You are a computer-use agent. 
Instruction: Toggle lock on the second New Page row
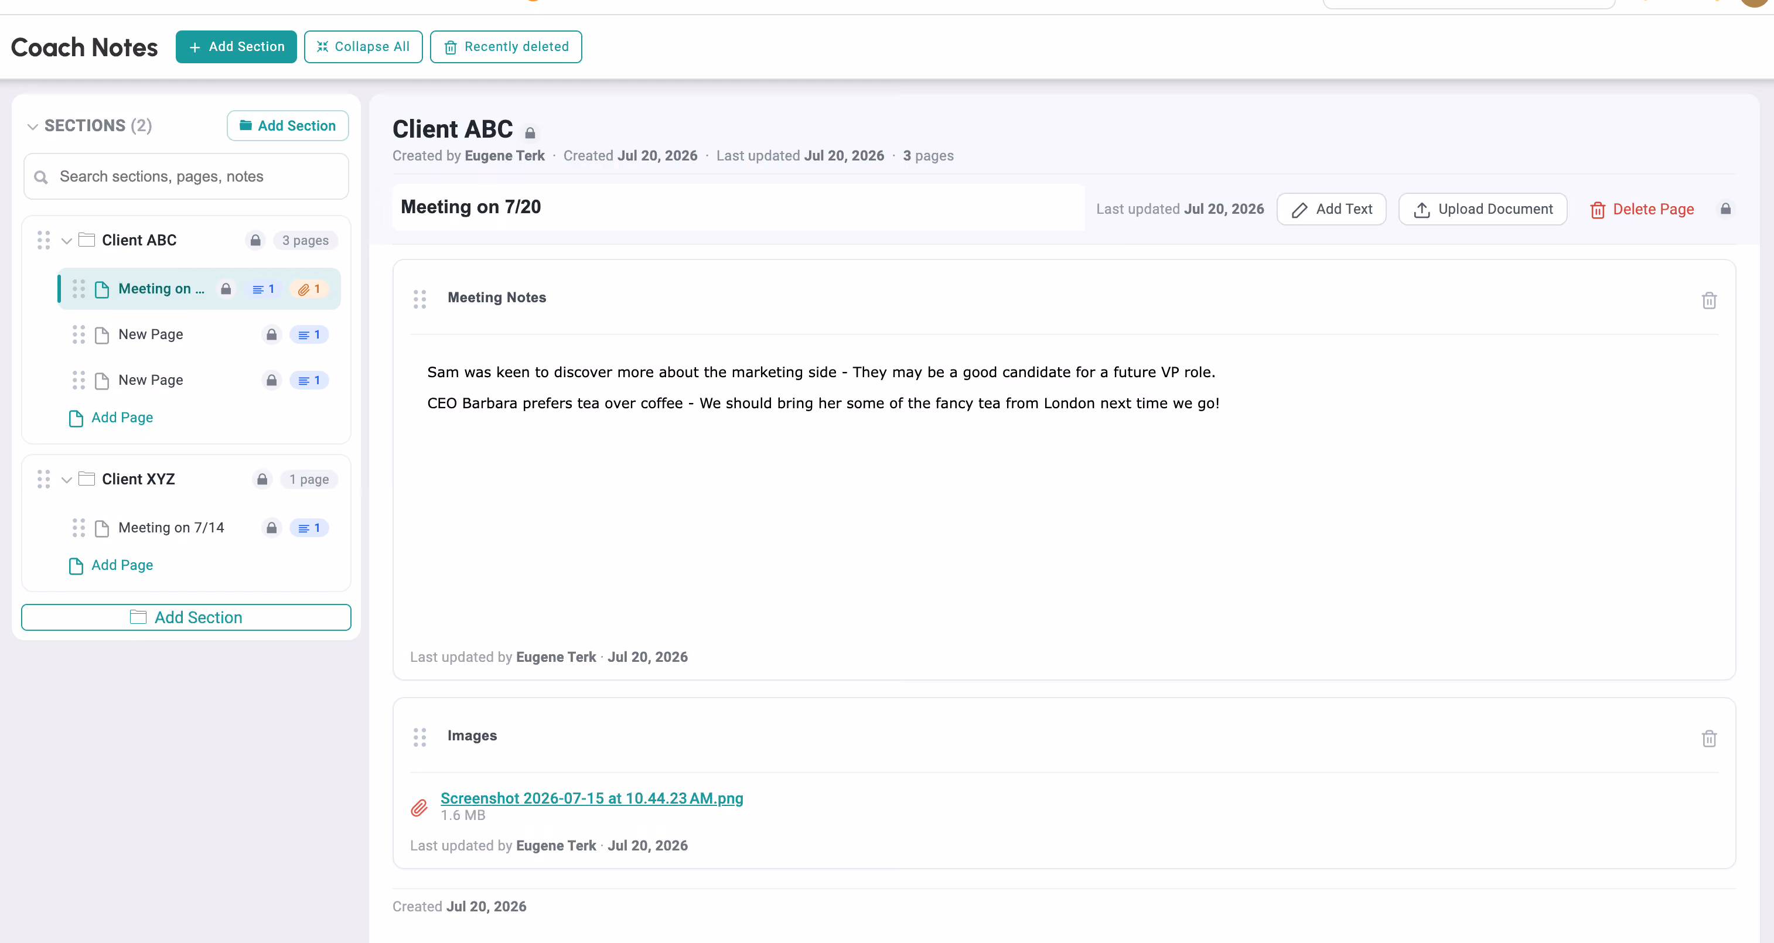point(271,380)
